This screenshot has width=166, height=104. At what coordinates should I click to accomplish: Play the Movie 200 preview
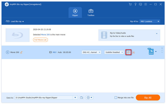pos(7,52)
